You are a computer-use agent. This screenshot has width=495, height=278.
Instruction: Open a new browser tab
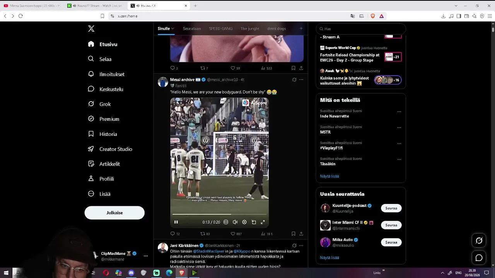[195, 6]
